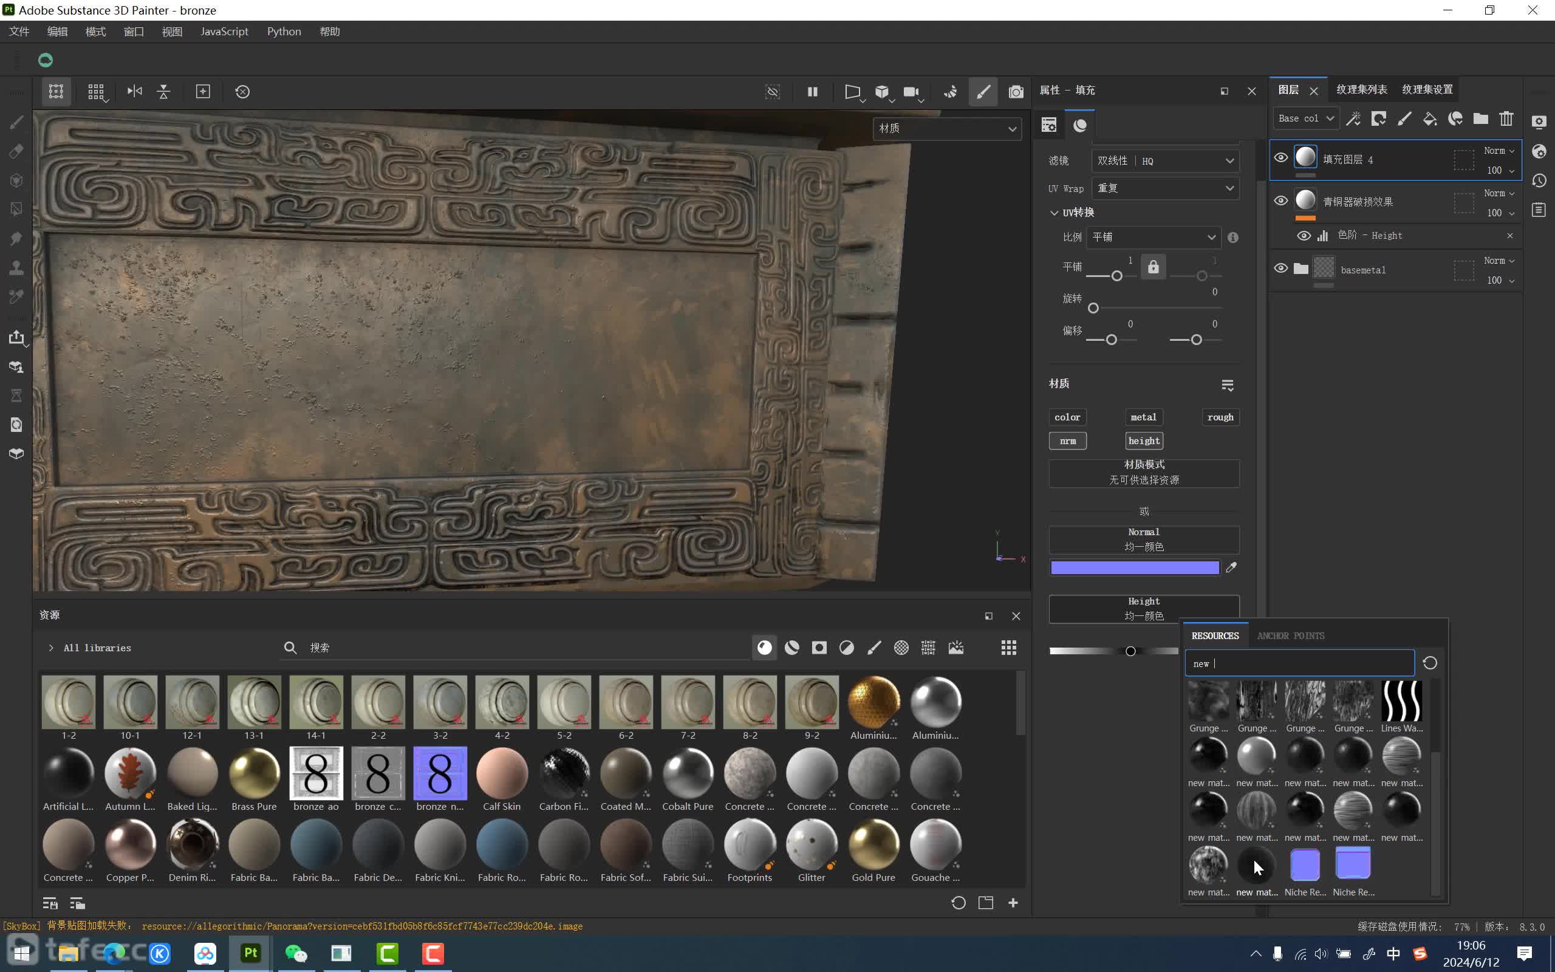Open the 编辑 menu
1555x972 pixels.
(57, 32)
